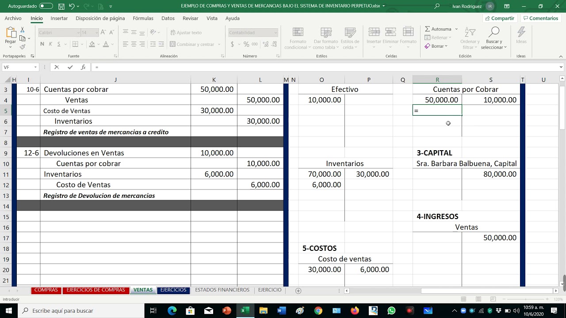Click the Formato condicional button
Image resolution: width=566 pixels, height=318 pixels.
click(298, 38)
